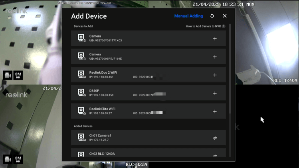Click camera icon of D340P row
Image resolution: width=299 pixels, height=168 pixels.
[81, 93]
